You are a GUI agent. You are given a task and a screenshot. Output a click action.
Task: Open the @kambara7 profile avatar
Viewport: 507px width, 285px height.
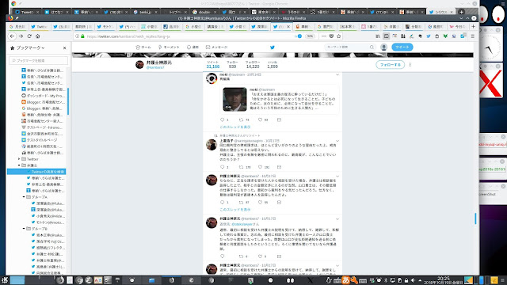(139, 65)
